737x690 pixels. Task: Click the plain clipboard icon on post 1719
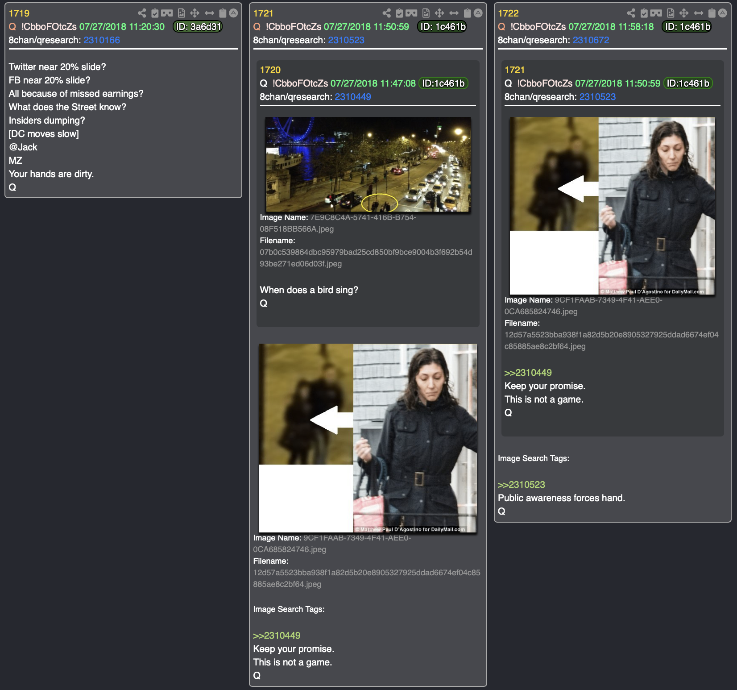coord(223,13)
